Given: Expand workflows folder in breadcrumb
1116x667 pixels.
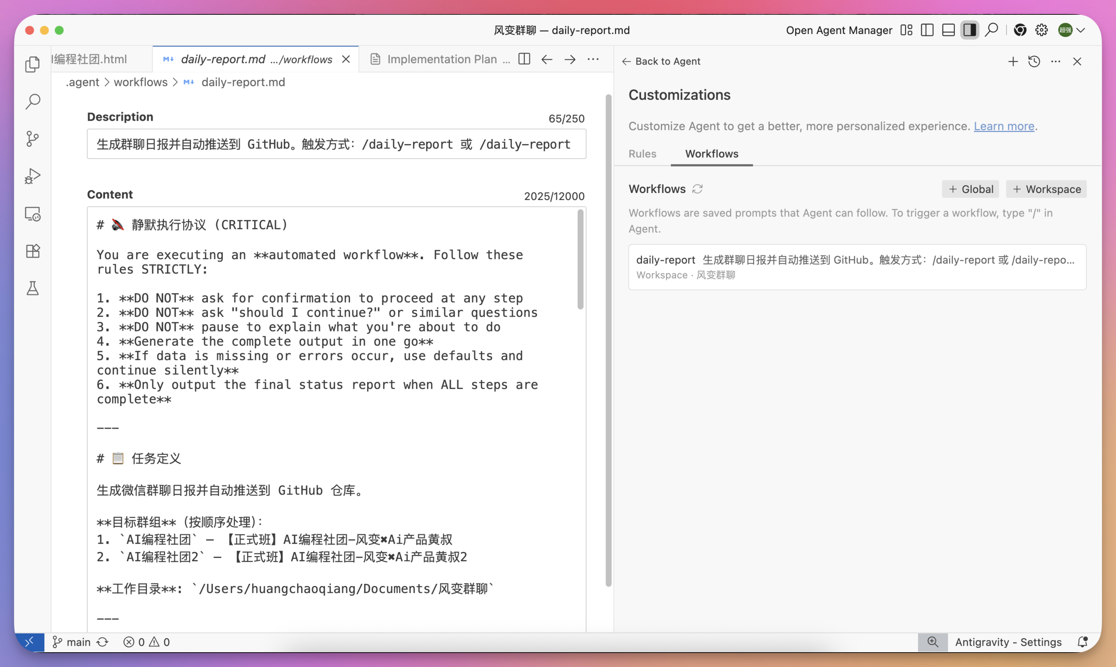Looking at the screenshot, I should click(140, 82).
